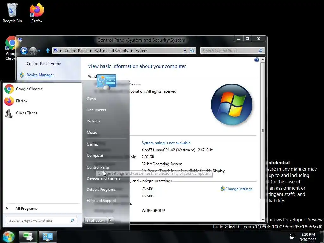Click the Windows Start orb

9,237
